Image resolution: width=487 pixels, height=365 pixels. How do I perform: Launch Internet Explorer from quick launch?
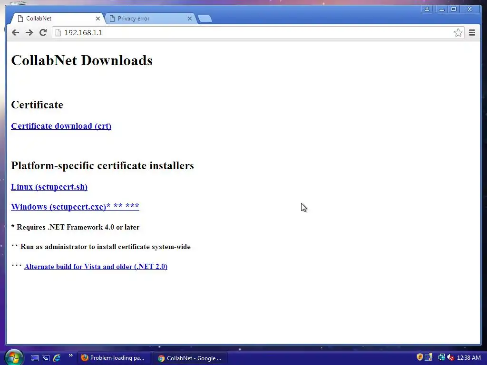(57, 358)
